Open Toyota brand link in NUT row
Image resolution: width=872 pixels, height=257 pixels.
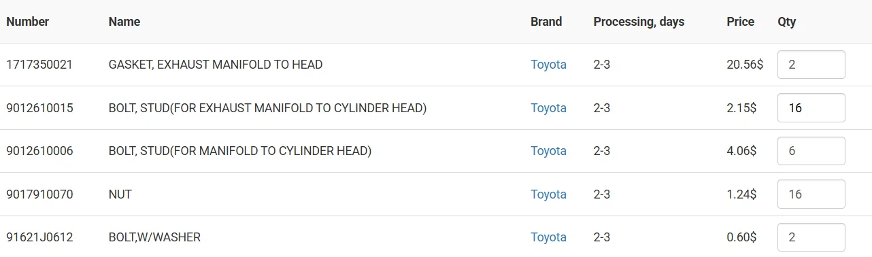click(548, 194)
